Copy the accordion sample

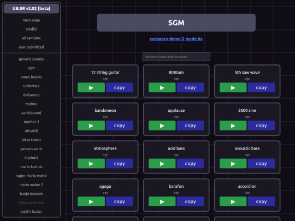pyautogui.click(x=261, y=201)
